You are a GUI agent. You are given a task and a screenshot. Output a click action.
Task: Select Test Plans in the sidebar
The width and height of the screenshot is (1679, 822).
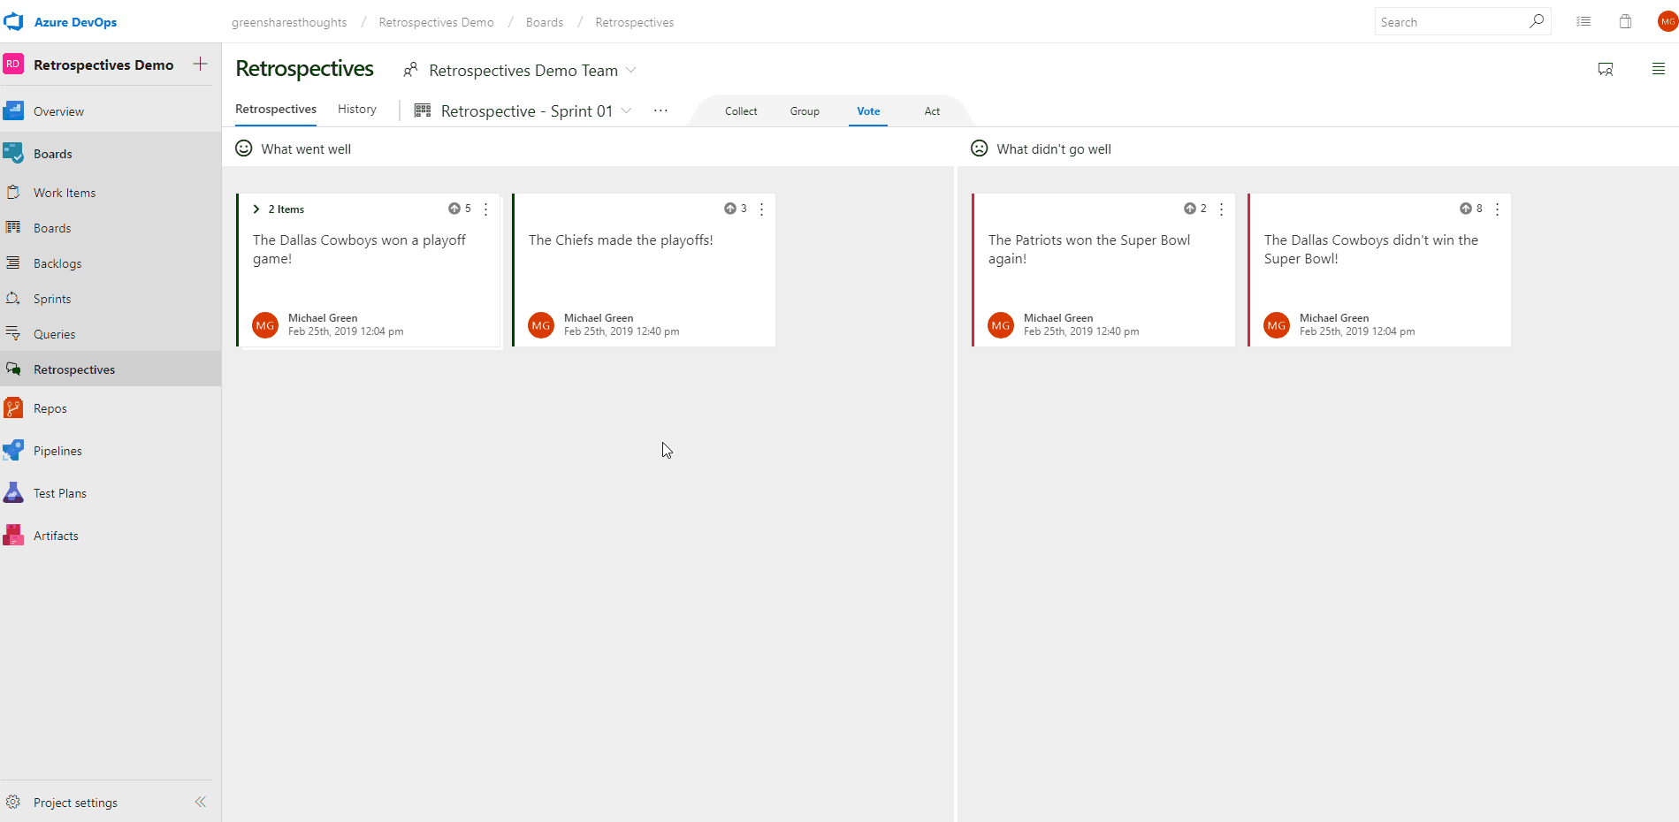point(59,492)
